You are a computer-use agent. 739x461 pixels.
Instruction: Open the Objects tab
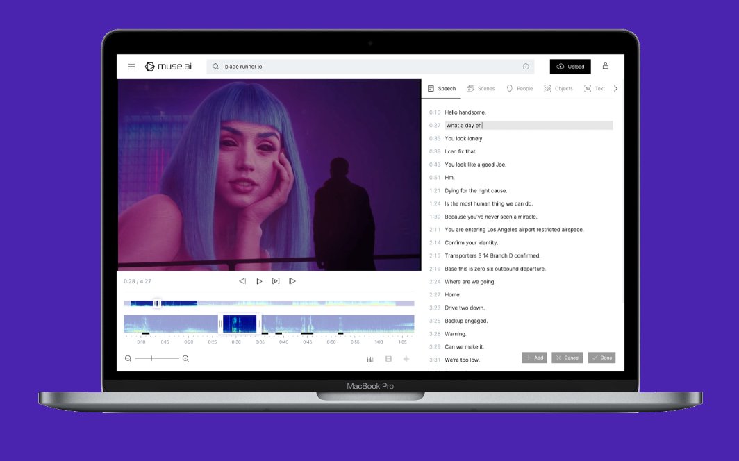pyautogui.click(x=558, y=89)
